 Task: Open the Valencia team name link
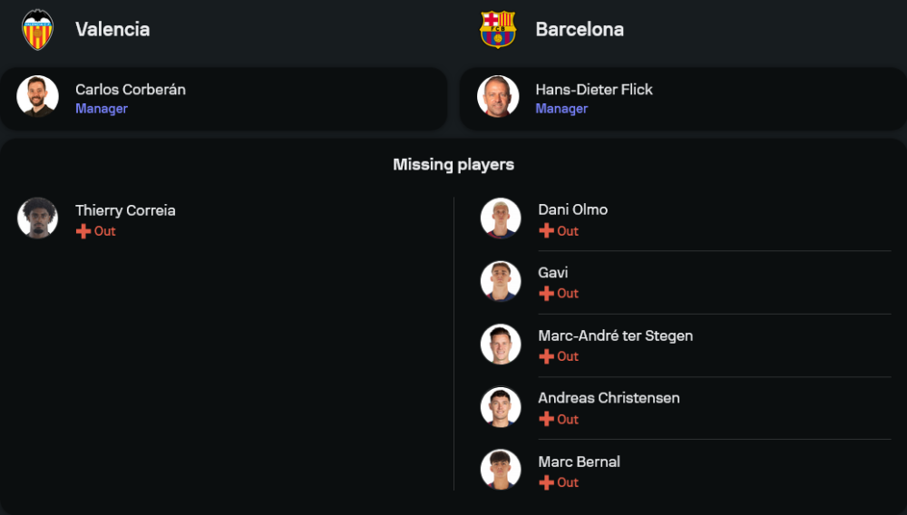[x=112, y=29]
